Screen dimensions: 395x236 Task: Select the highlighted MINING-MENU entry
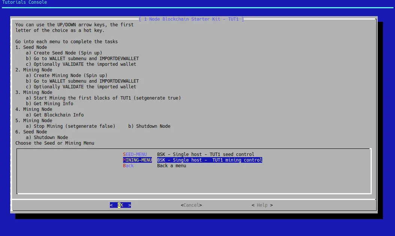pyautogui.click(x=137, y=160)
